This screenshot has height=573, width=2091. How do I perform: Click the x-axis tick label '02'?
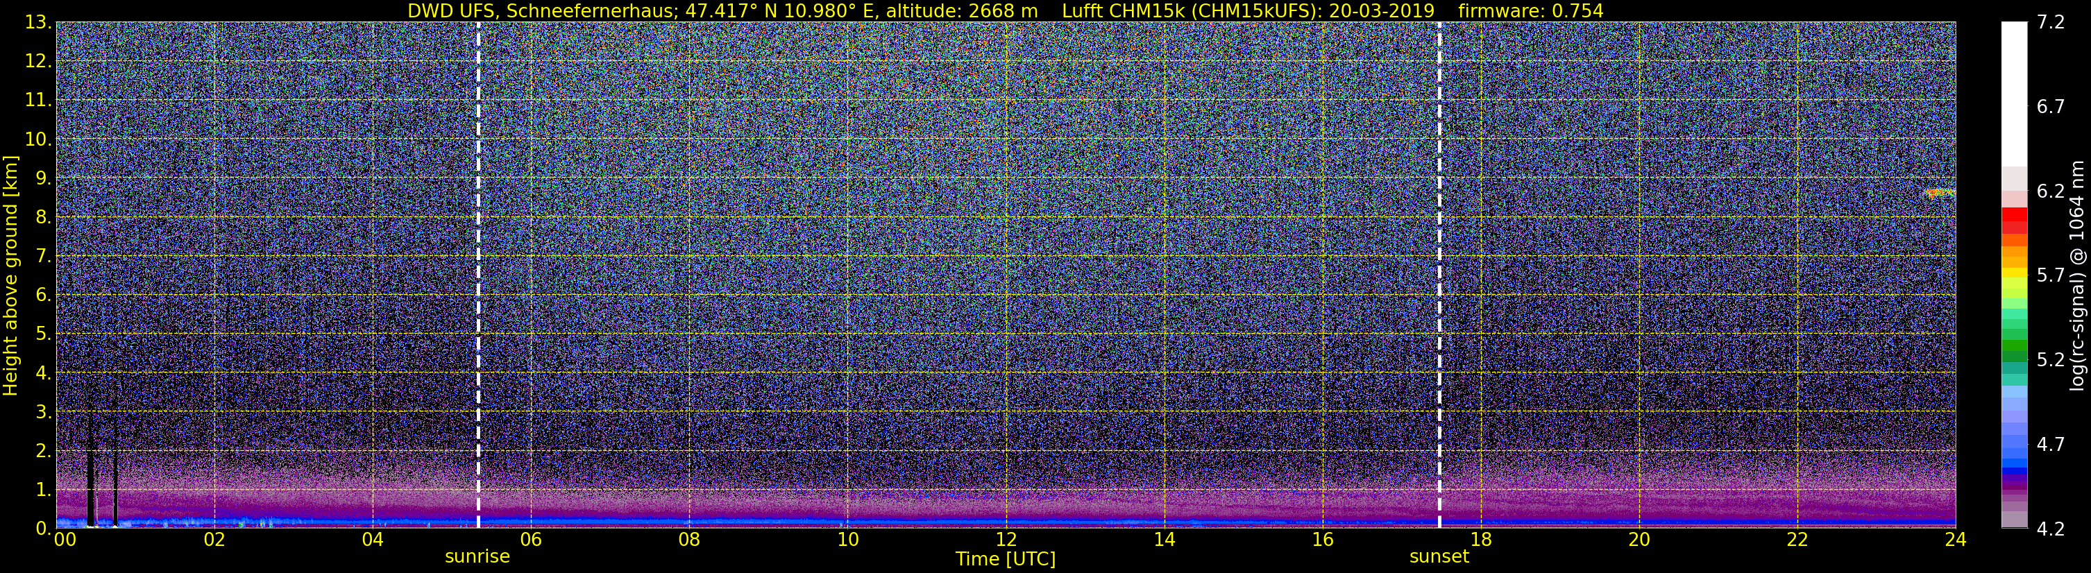pyautogui.click(x=214, y=540)
